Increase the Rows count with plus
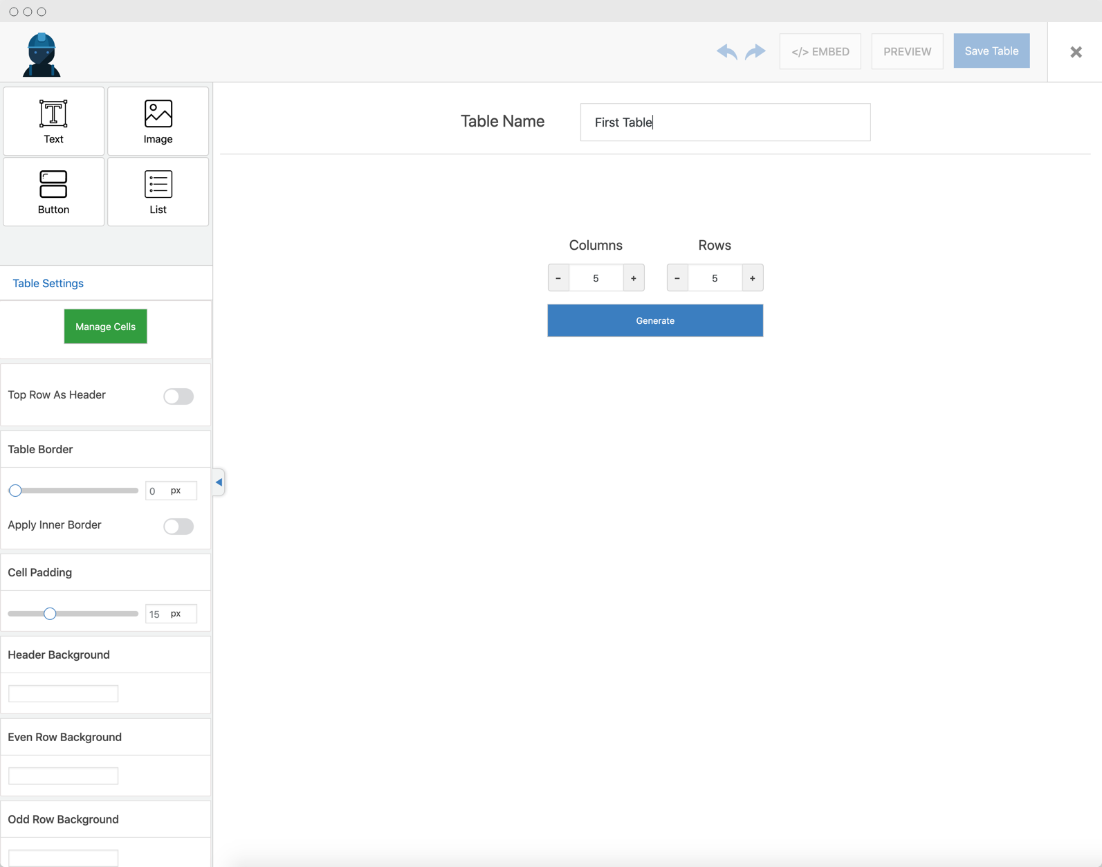The height and width of the screenshot is (867, 1102). coord(752,278)
